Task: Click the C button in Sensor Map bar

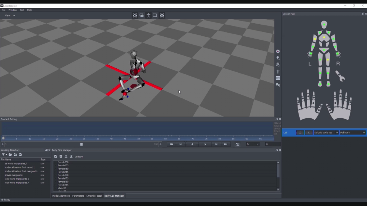Action: coord(309,133)
